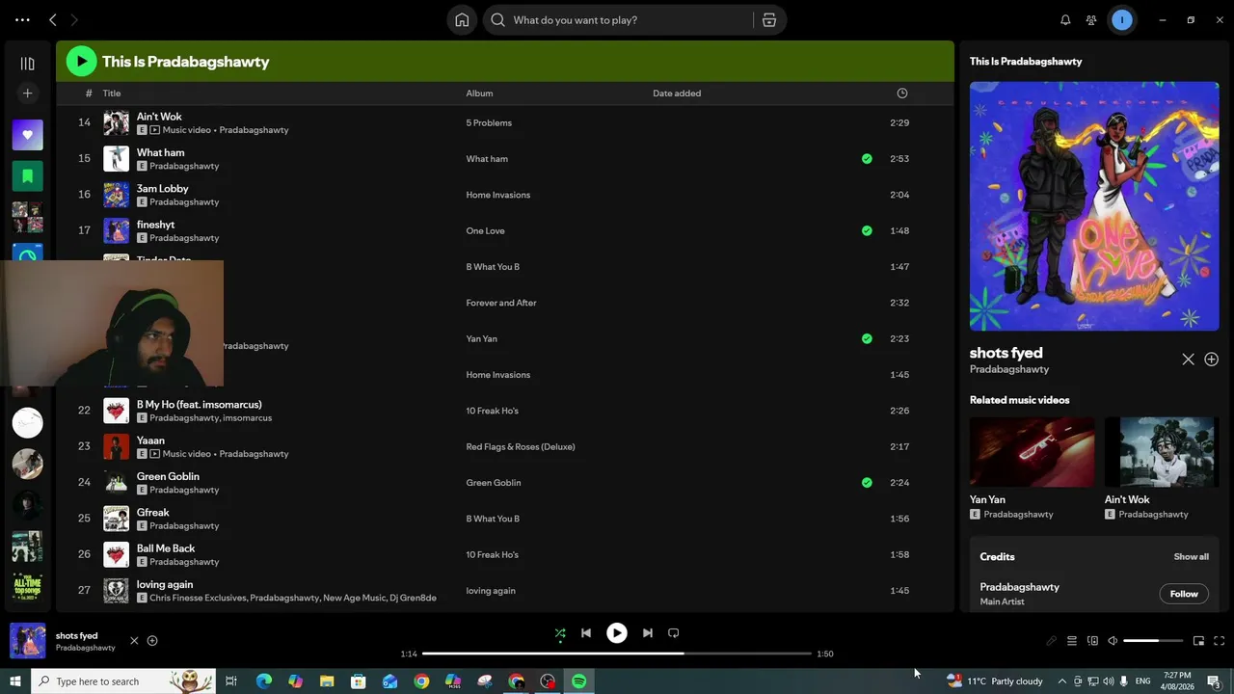The height and width of the screenshot is (694, 1234).
Task: Mute with the volume speaker icon
Action: click(x=1113, y=641)
